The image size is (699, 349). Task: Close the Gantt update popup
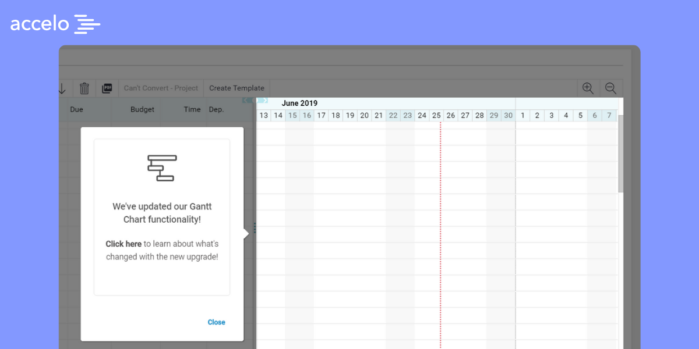(x=216, y=322)
